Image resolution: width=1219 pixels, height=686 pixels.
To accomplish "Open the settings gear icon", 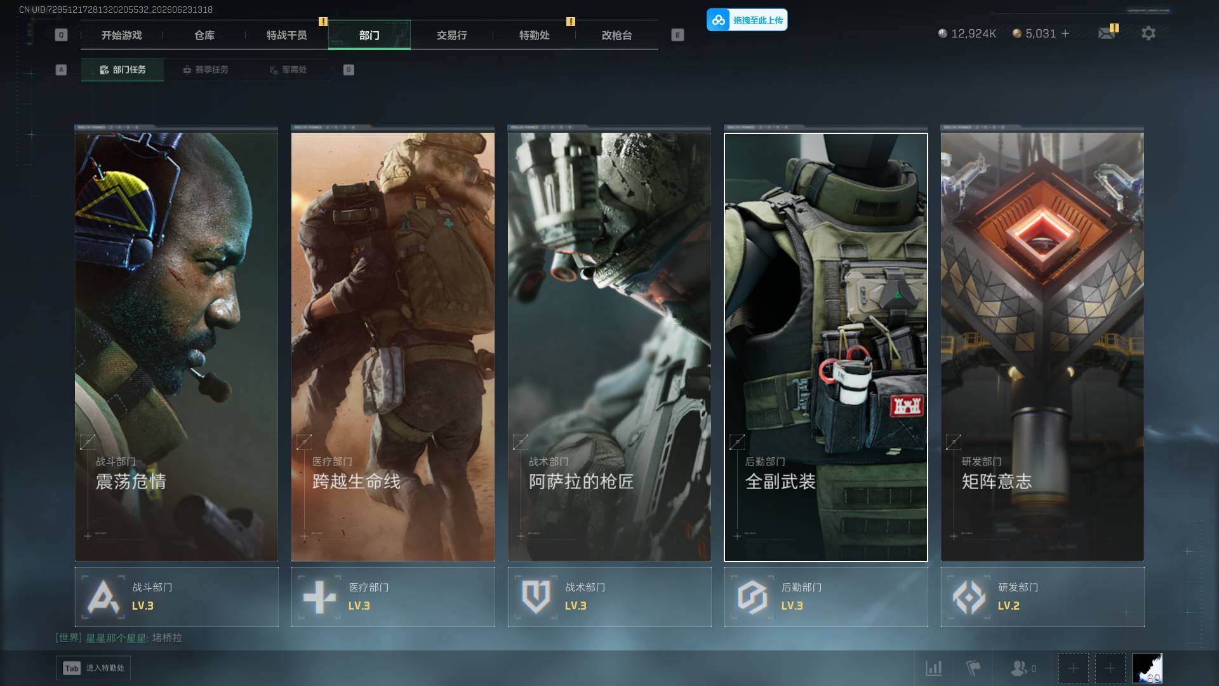I will point(1148,33).
